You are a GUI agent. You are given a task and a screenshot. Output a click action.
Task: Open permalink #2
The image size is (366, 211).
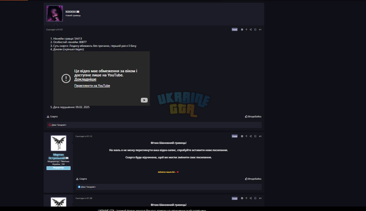pos(260,136)
